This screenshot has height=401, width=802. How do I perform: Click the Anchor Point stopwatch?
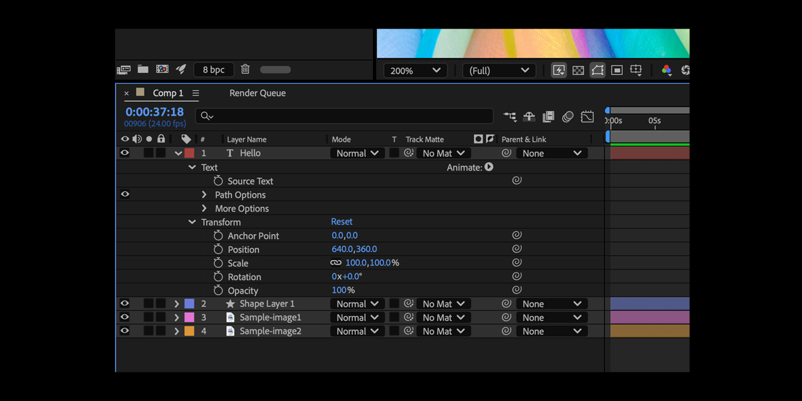point(218,236)
